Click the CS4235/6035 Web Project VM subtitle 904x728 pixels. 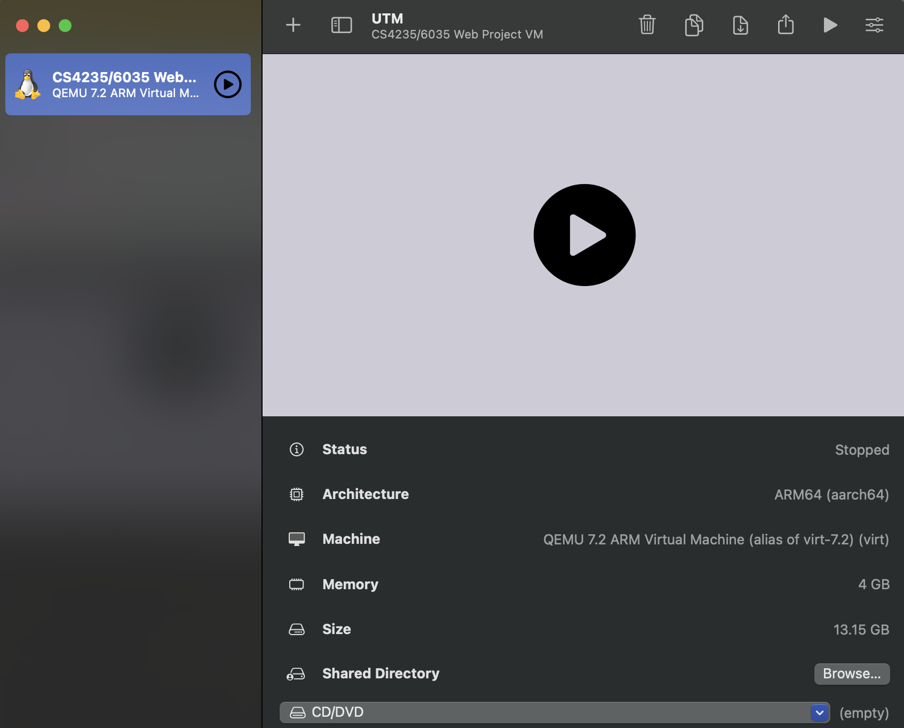457,34
